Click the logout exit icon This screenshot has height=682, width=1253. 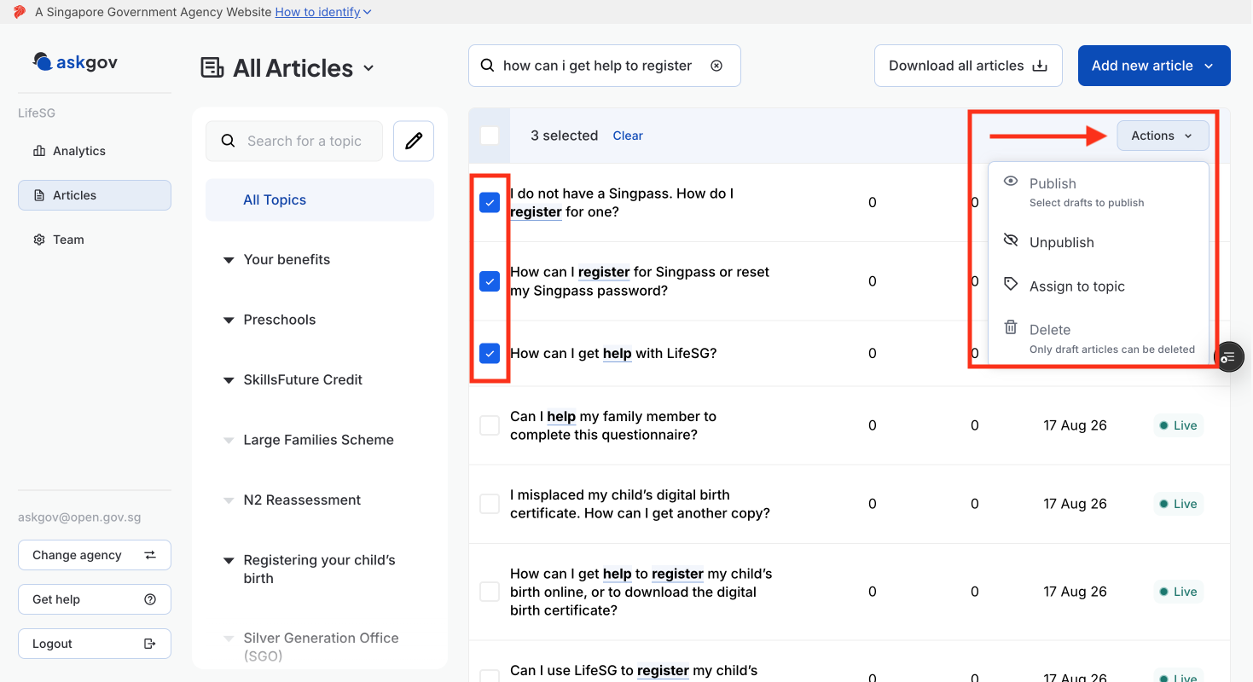[150, 644]
